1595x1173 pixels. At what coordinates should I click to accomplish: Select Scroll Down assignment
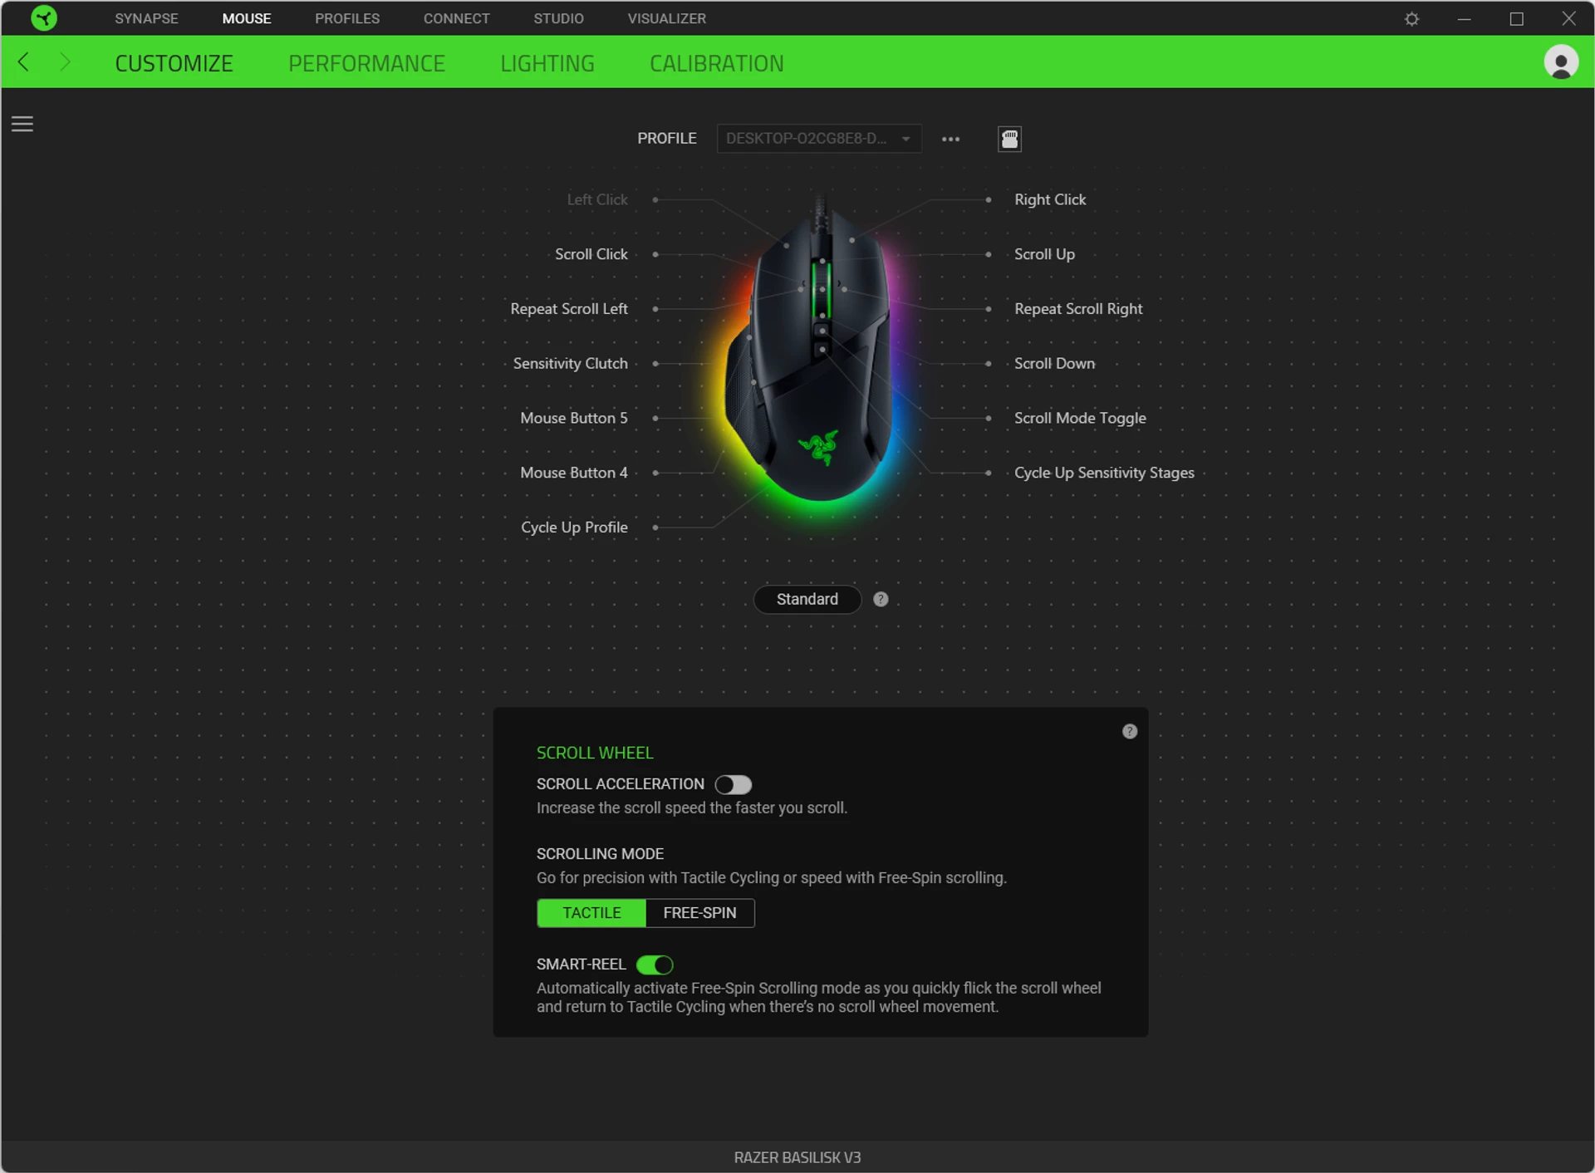[x=1054, y=364]
